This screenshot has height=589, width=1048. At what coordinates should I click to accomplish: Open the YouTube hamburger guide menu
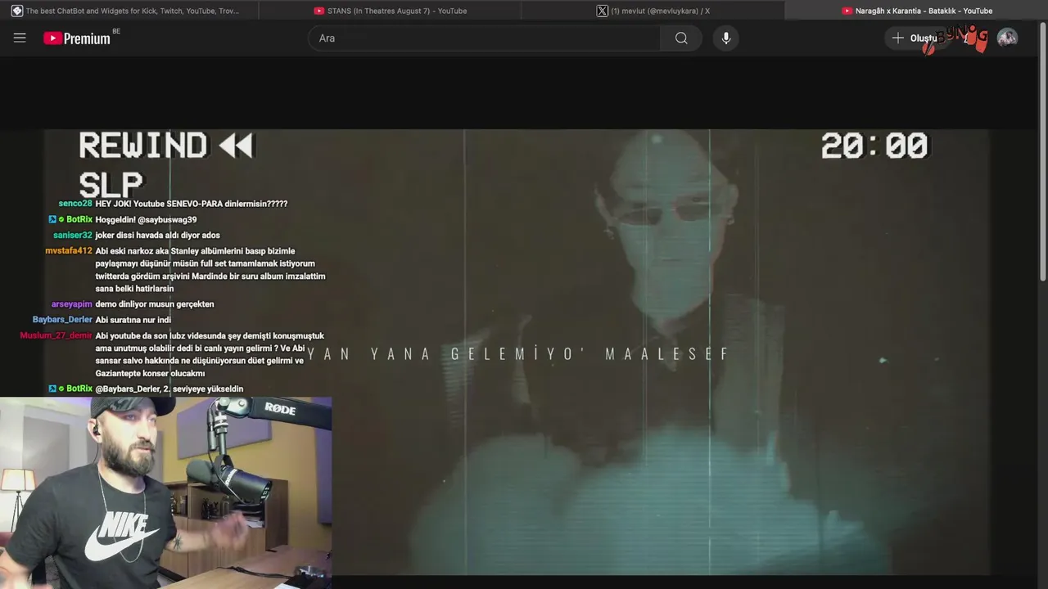tap(20, 38)
